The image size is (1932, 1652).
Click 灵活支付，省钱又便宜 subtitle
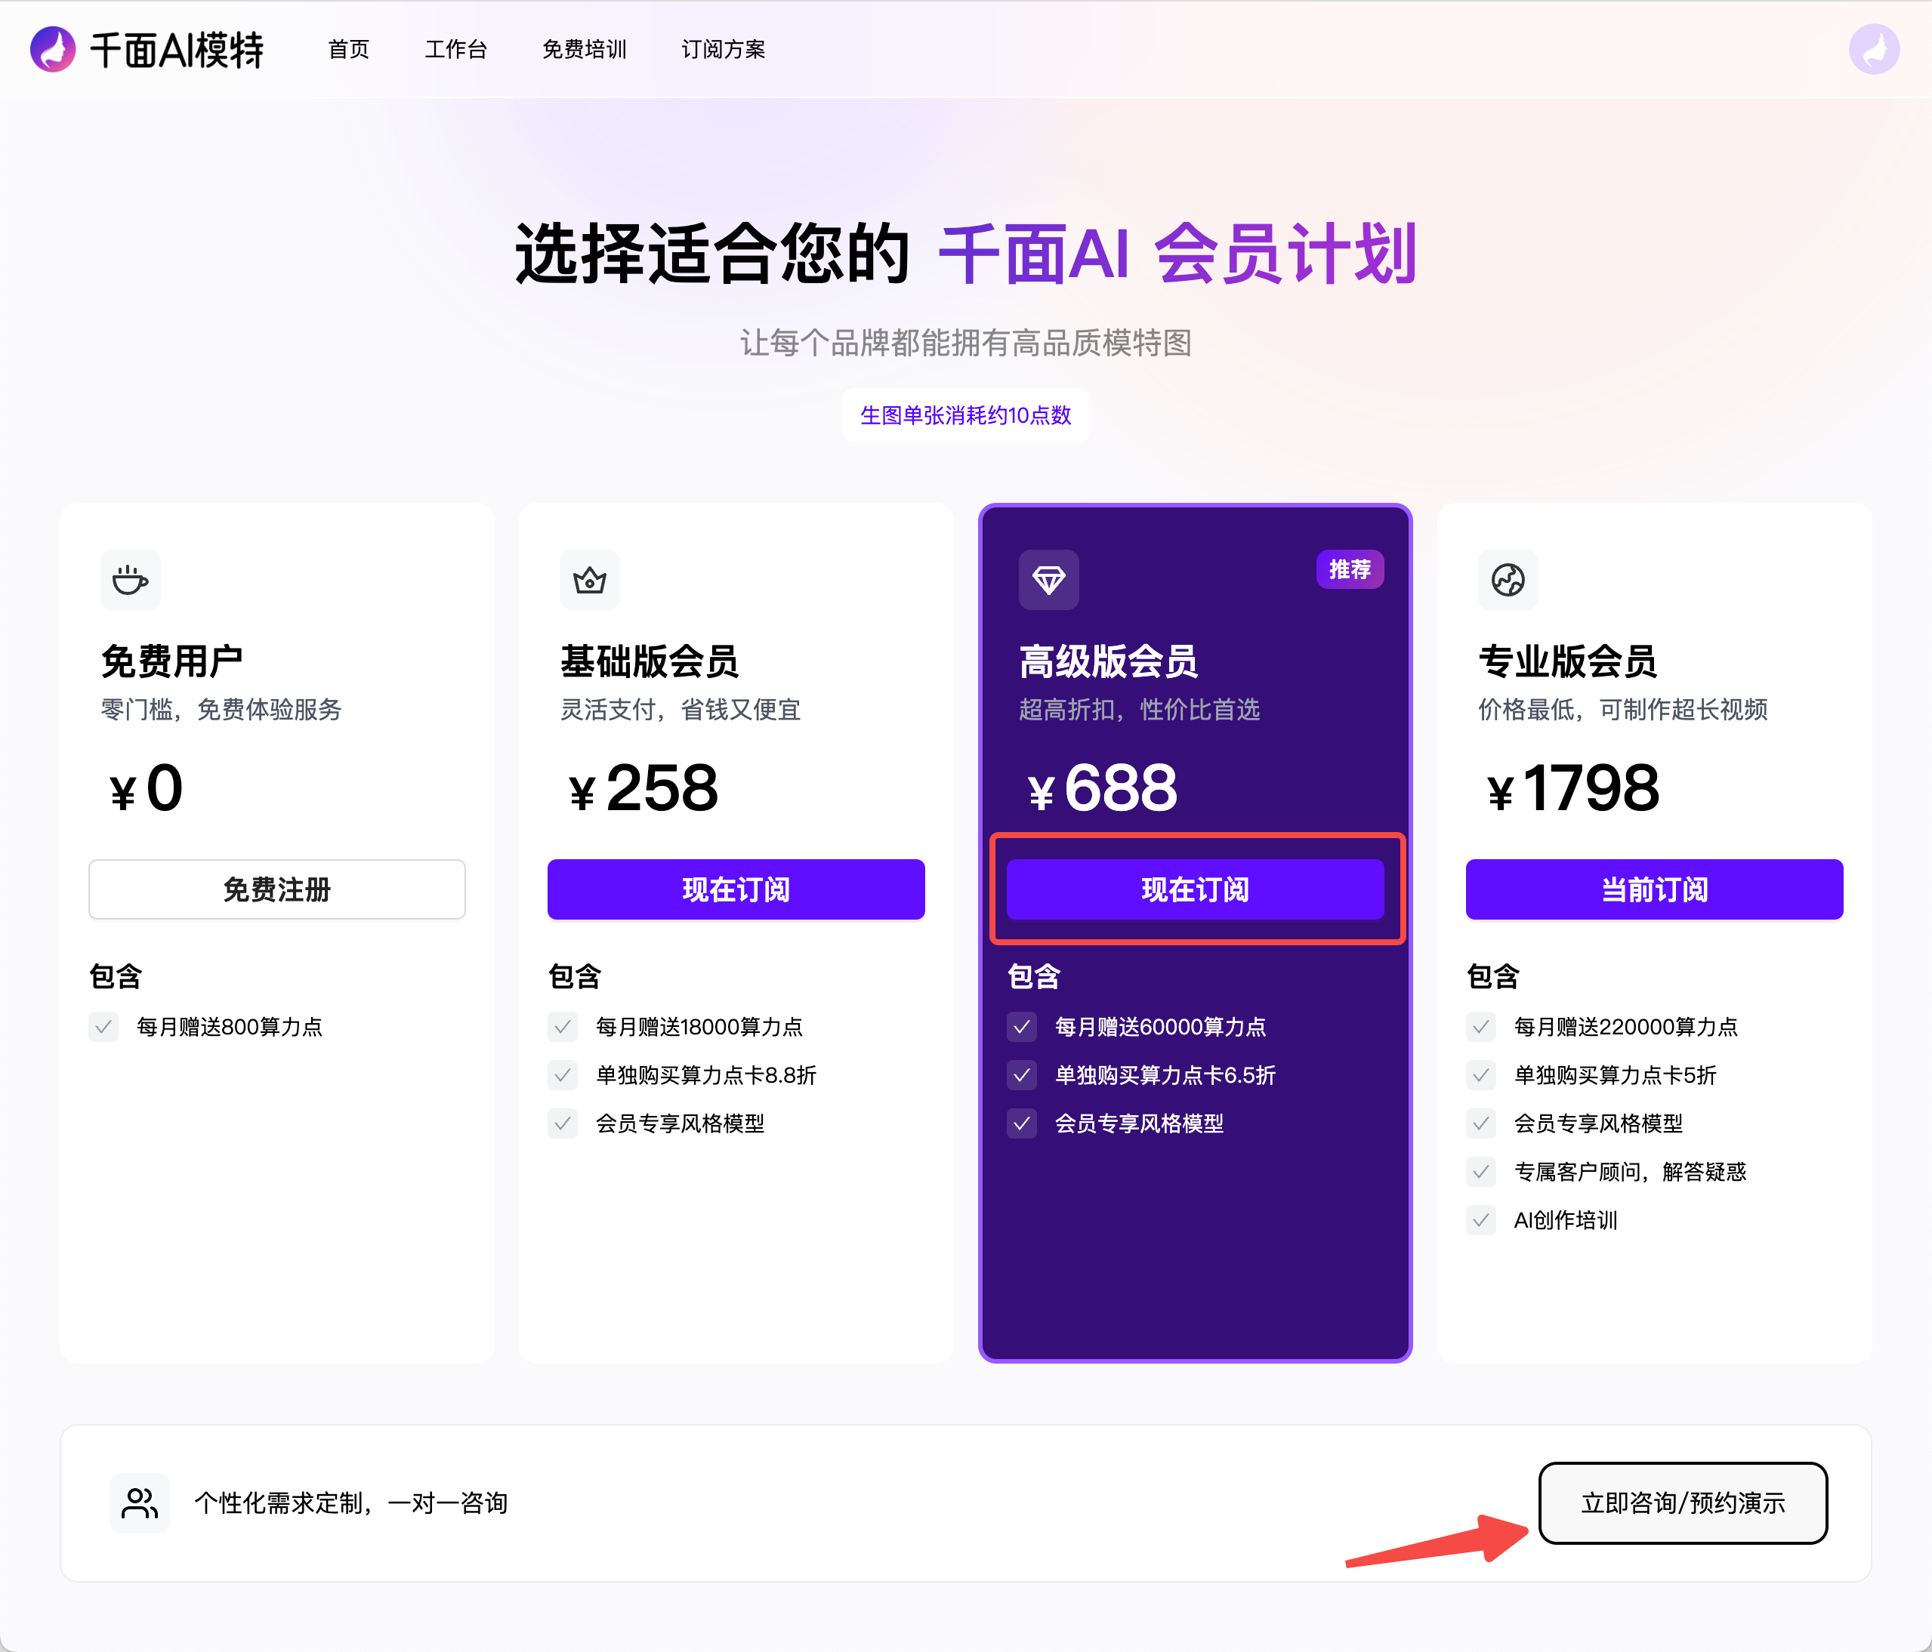[x=680, y=710]
